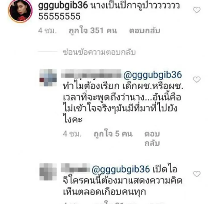Like the top gggubgib36 comment with the heart
Viewport: 208px width, 204px height.
coord(197,10)
